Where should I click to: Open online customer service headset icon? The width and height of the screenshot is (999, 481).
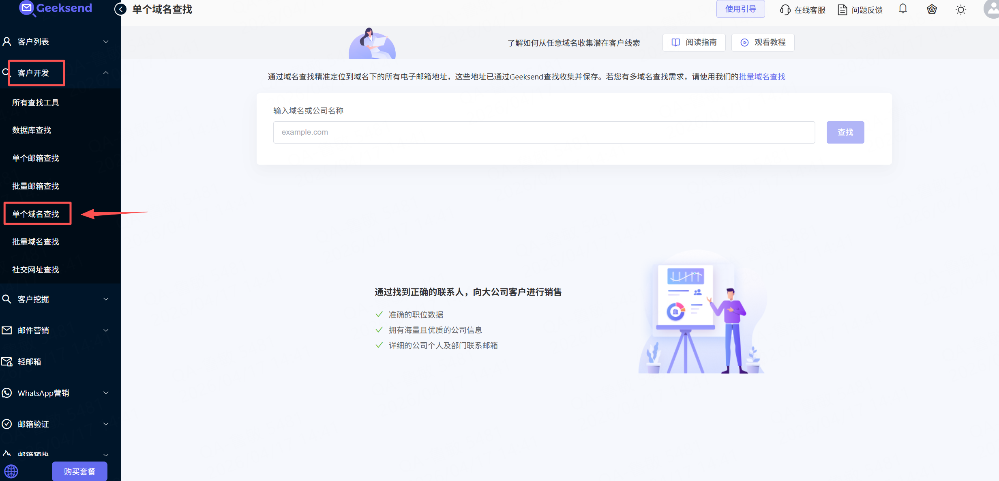click(785, 10)
